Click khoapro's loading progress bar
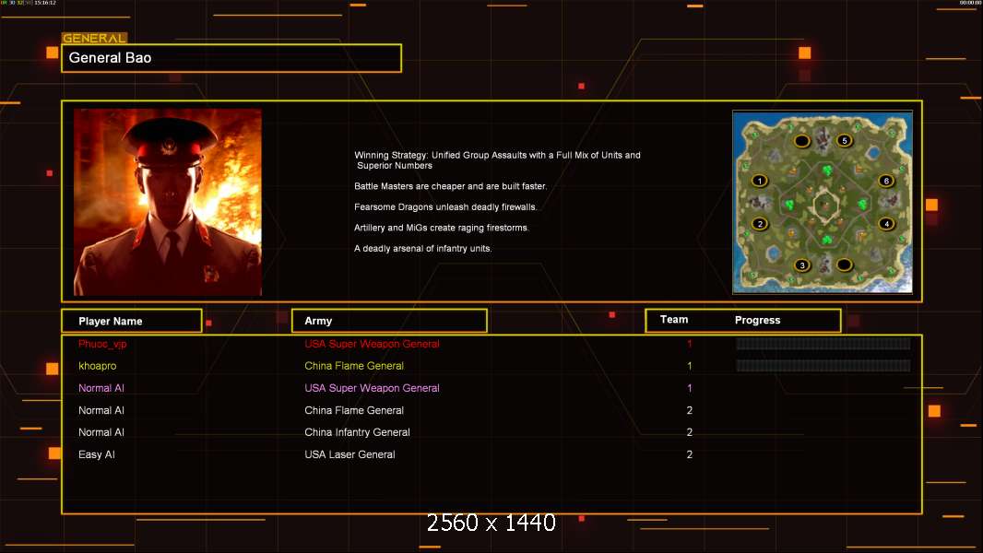 coord(823,366)
